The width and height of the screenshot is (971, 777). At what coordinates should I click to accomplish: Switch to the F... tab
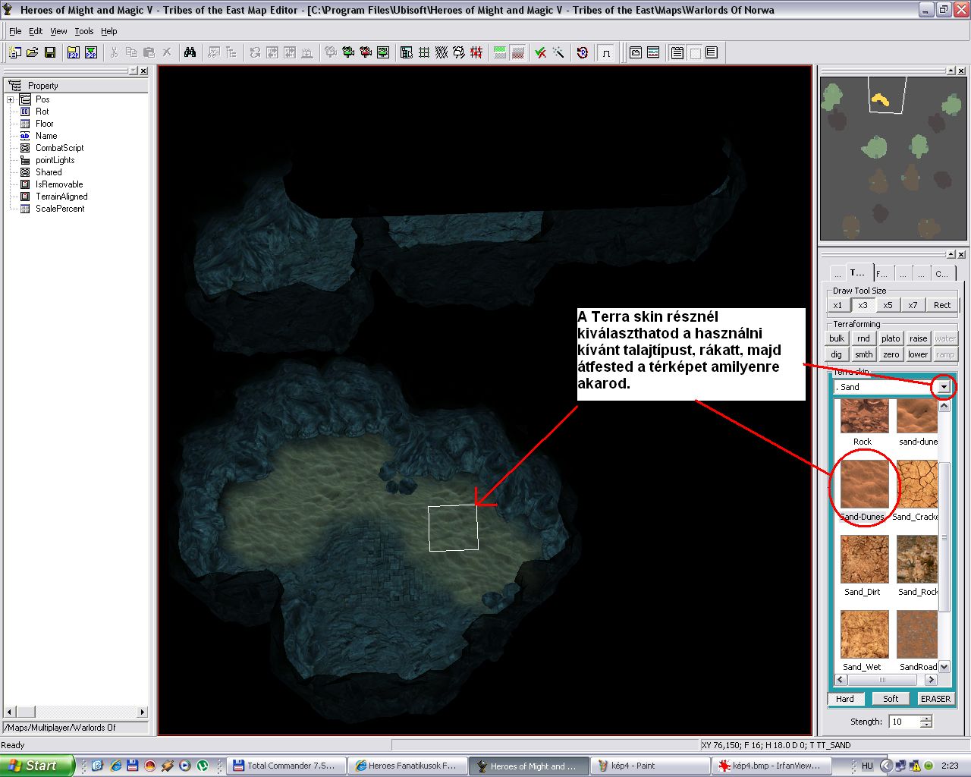883,273
